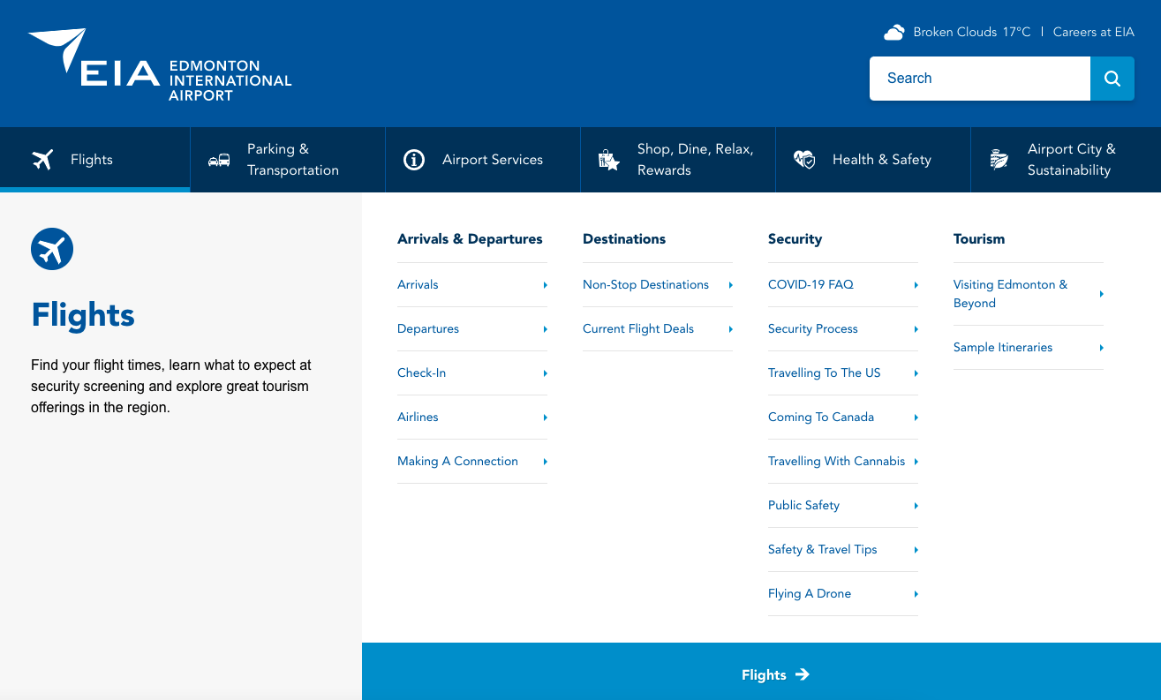This screenshot has width=1161, height=700.
Task: Click the arrow beside Making A Connection
Action: (x=546, y=462)
